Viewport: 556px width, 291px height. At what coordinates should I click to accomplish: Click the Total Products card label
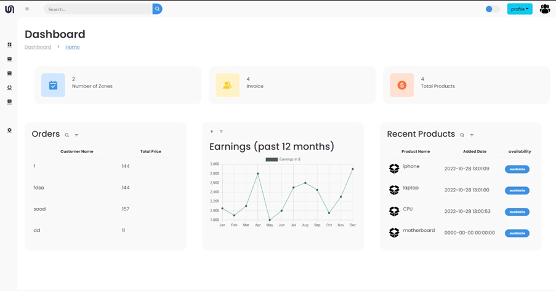438,86
